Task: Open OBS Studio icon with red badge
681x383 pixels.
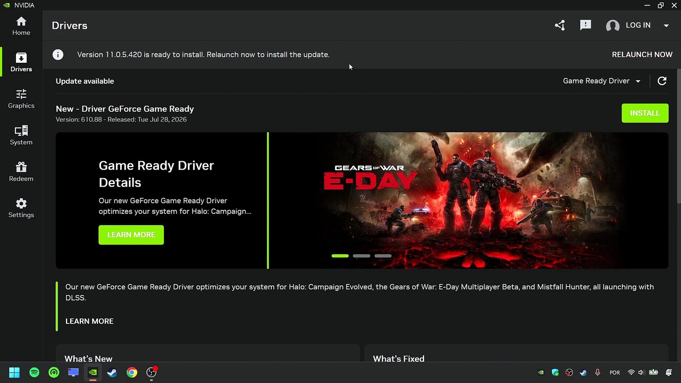Action: pos(152,372)
